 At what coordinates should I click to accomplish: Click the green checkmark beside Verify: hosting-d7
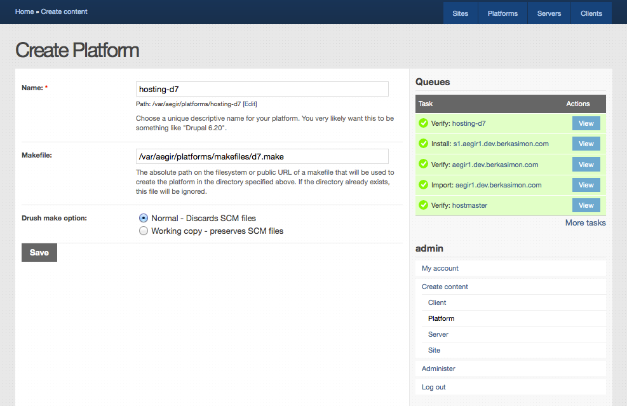(x=424, y=123)
